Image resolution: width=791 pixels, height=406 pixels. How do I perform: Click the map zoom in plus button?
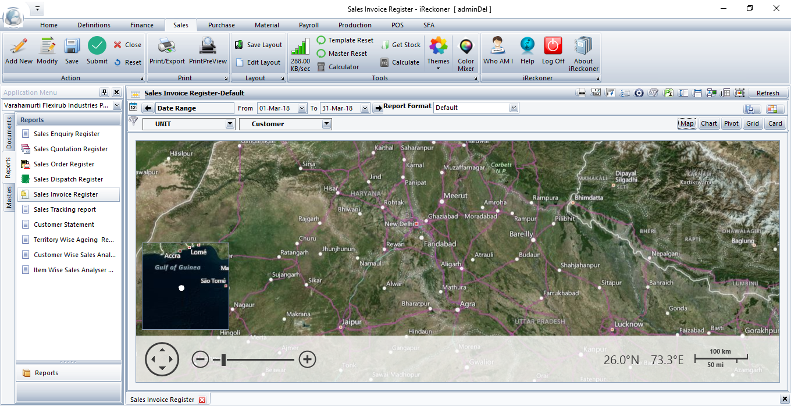pyautogui.click(x=307, y=359)
